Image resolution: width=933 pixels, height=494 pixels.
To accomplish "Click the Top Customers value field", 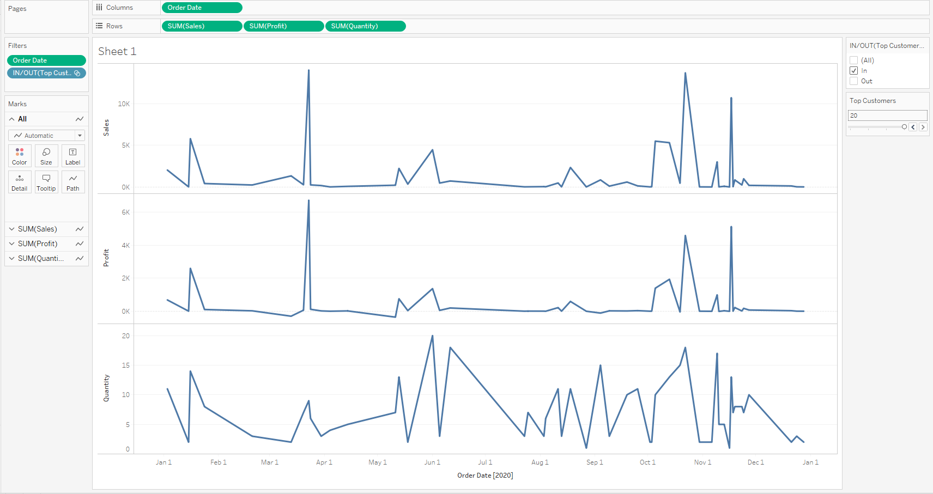I will [887, 115].
